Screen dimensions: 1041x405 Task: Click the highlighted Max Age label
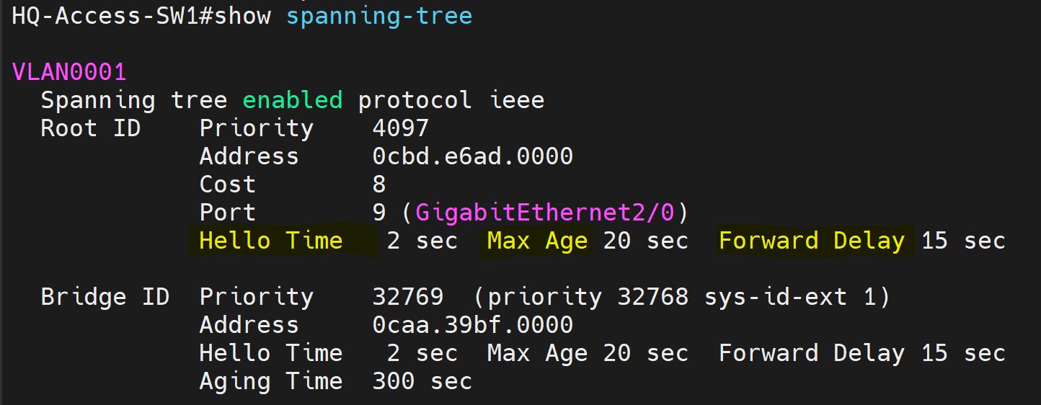tap(538, 241)
